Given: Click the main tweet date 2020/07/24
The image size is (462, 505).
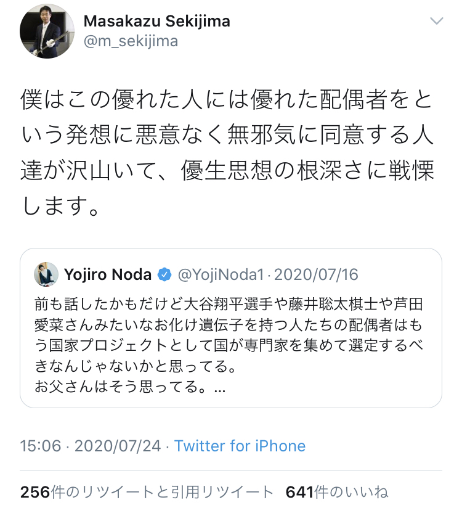Looking at the screenshot, I should 118,446.
